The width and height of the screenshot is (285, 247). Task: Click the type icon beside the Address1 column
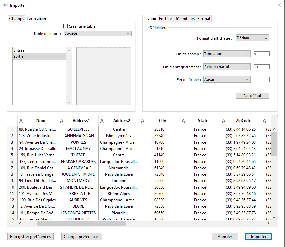(62, 121)
